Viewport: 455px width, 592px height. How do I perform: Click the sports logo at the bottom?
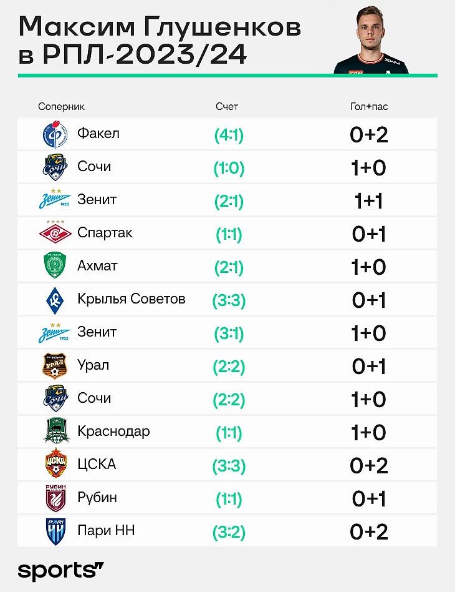pos(60,570)
